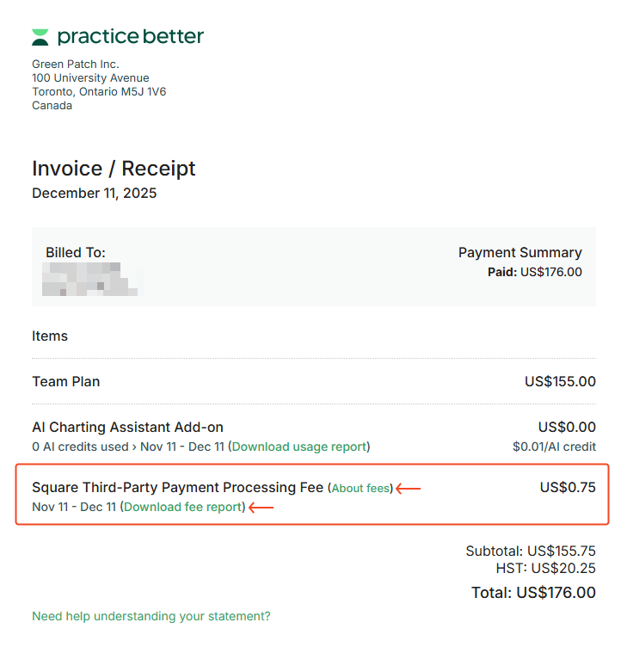Click the HST US$20.25 tax line
The width and height of the screenshot is (621, 647).
click(x=545, y=568)
